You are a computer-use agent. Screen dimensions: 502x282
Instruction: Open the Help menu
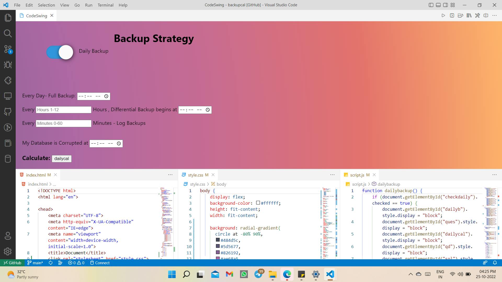click(x=123, y=5)
